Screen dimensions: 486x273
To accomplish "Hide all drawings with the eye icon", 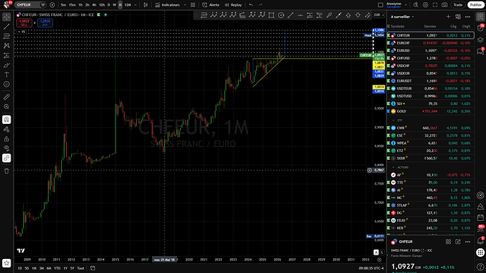I will click(6, 148).
